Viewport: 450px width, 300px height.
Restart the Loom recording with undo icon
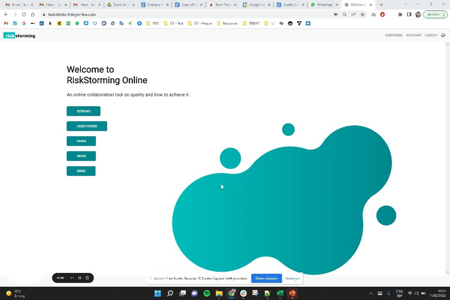72,278
